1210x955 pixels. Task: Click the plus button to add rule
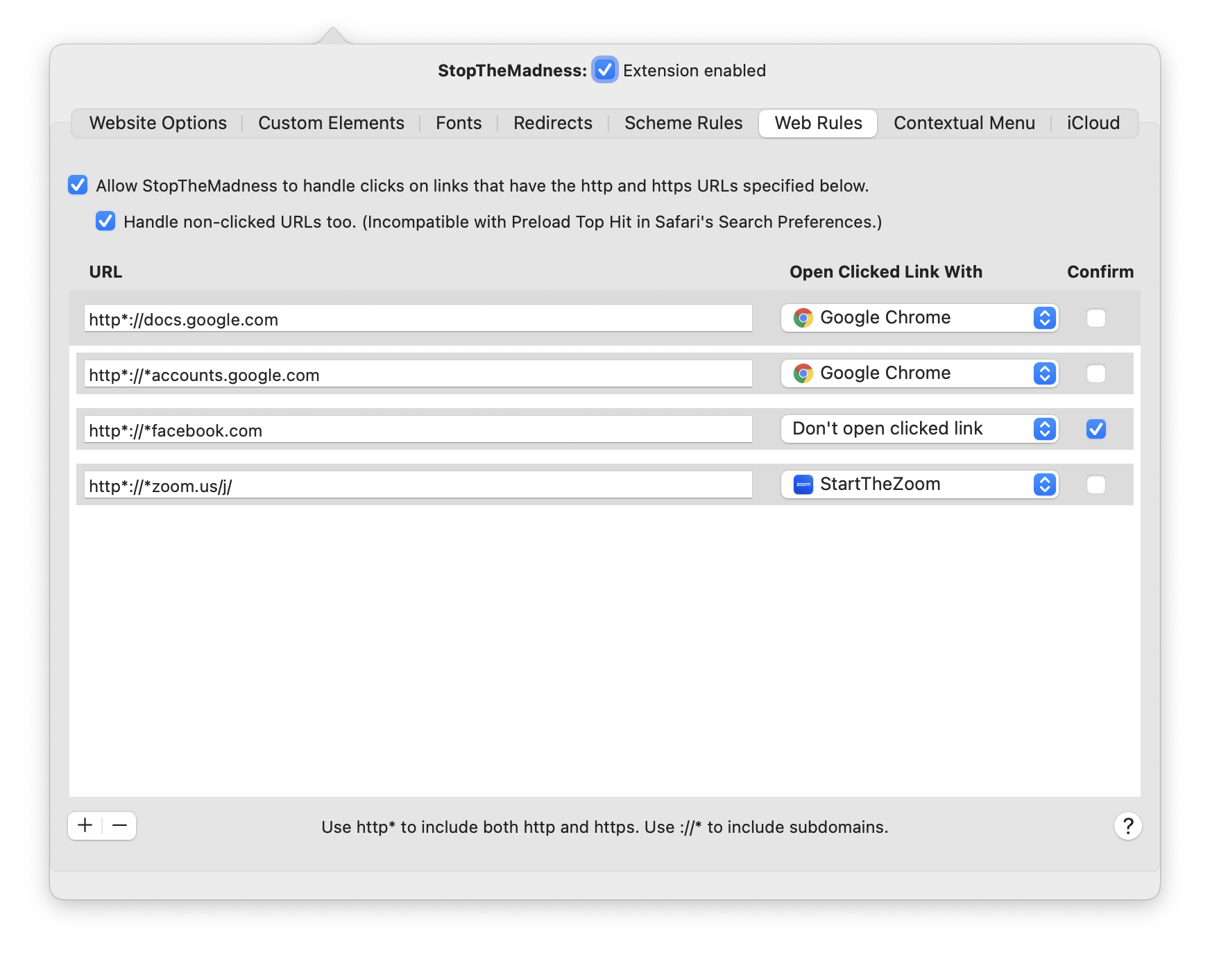click(x=85, y=825)
